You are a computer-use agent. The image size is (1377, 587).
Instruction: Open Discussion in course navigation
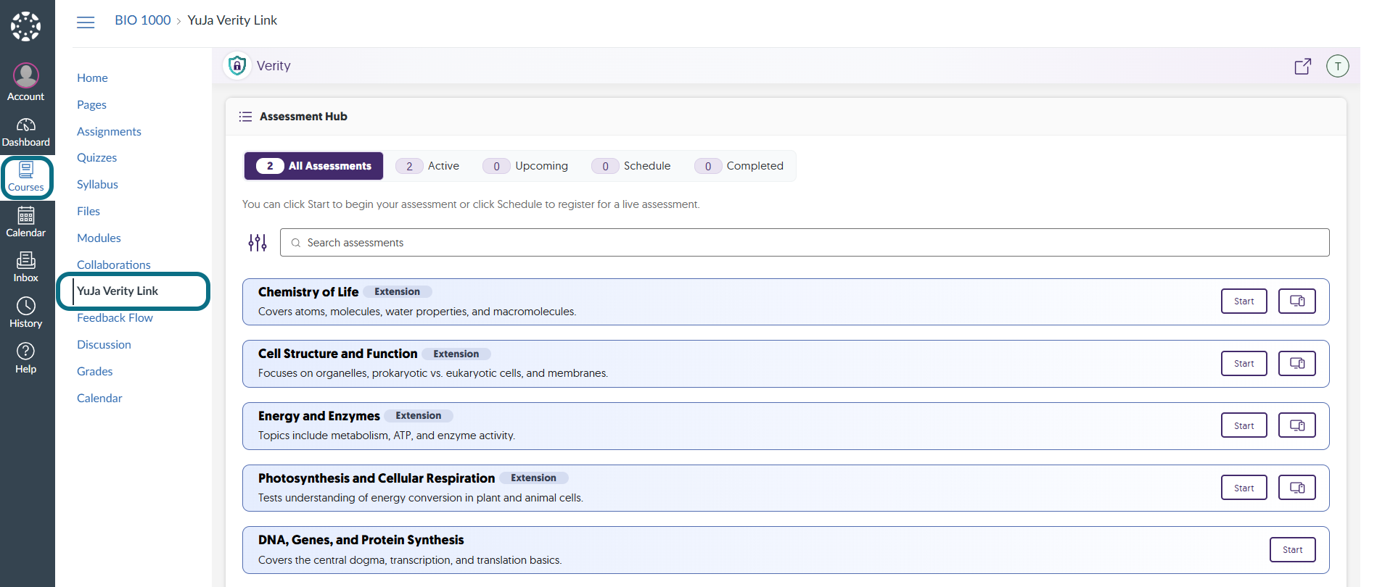coord(104,344)
